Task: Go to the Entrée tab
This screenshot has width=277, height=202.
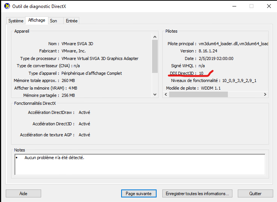Action: tap(72, 21)
